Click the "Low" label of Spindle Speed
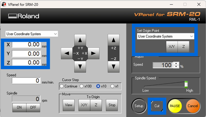This screenshot has height=117, width=206. (145, 90)
